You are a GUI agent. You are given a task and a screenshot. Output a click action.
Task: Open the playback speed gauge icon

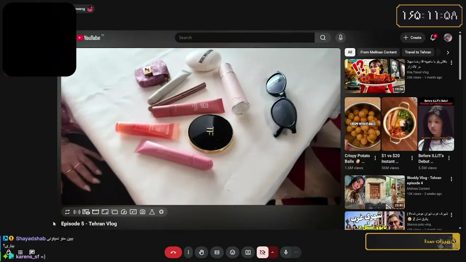click(124, 212)
